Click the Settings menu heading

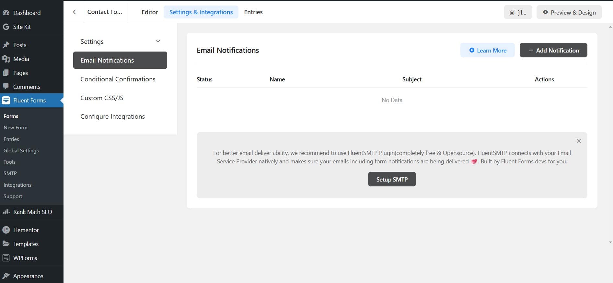click(92, 41)
